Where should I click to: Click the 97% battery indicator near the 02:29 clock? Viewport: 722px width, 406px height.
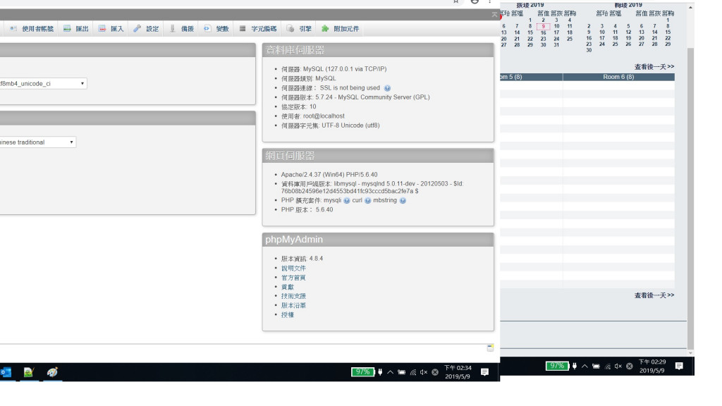557,366
